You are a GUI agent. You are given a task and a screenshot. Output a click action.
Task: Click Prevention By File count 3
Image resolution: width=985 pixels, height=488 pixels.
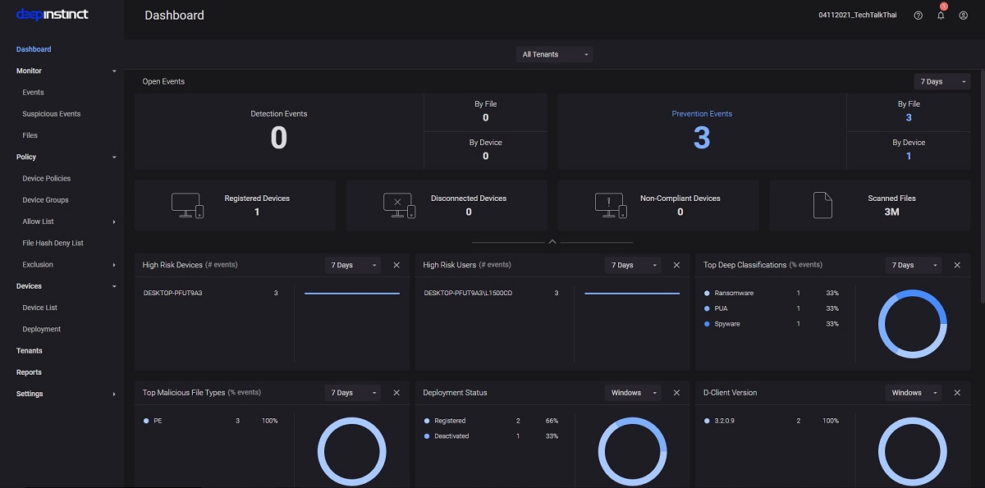pyautogui.click(x=909, y=117)
